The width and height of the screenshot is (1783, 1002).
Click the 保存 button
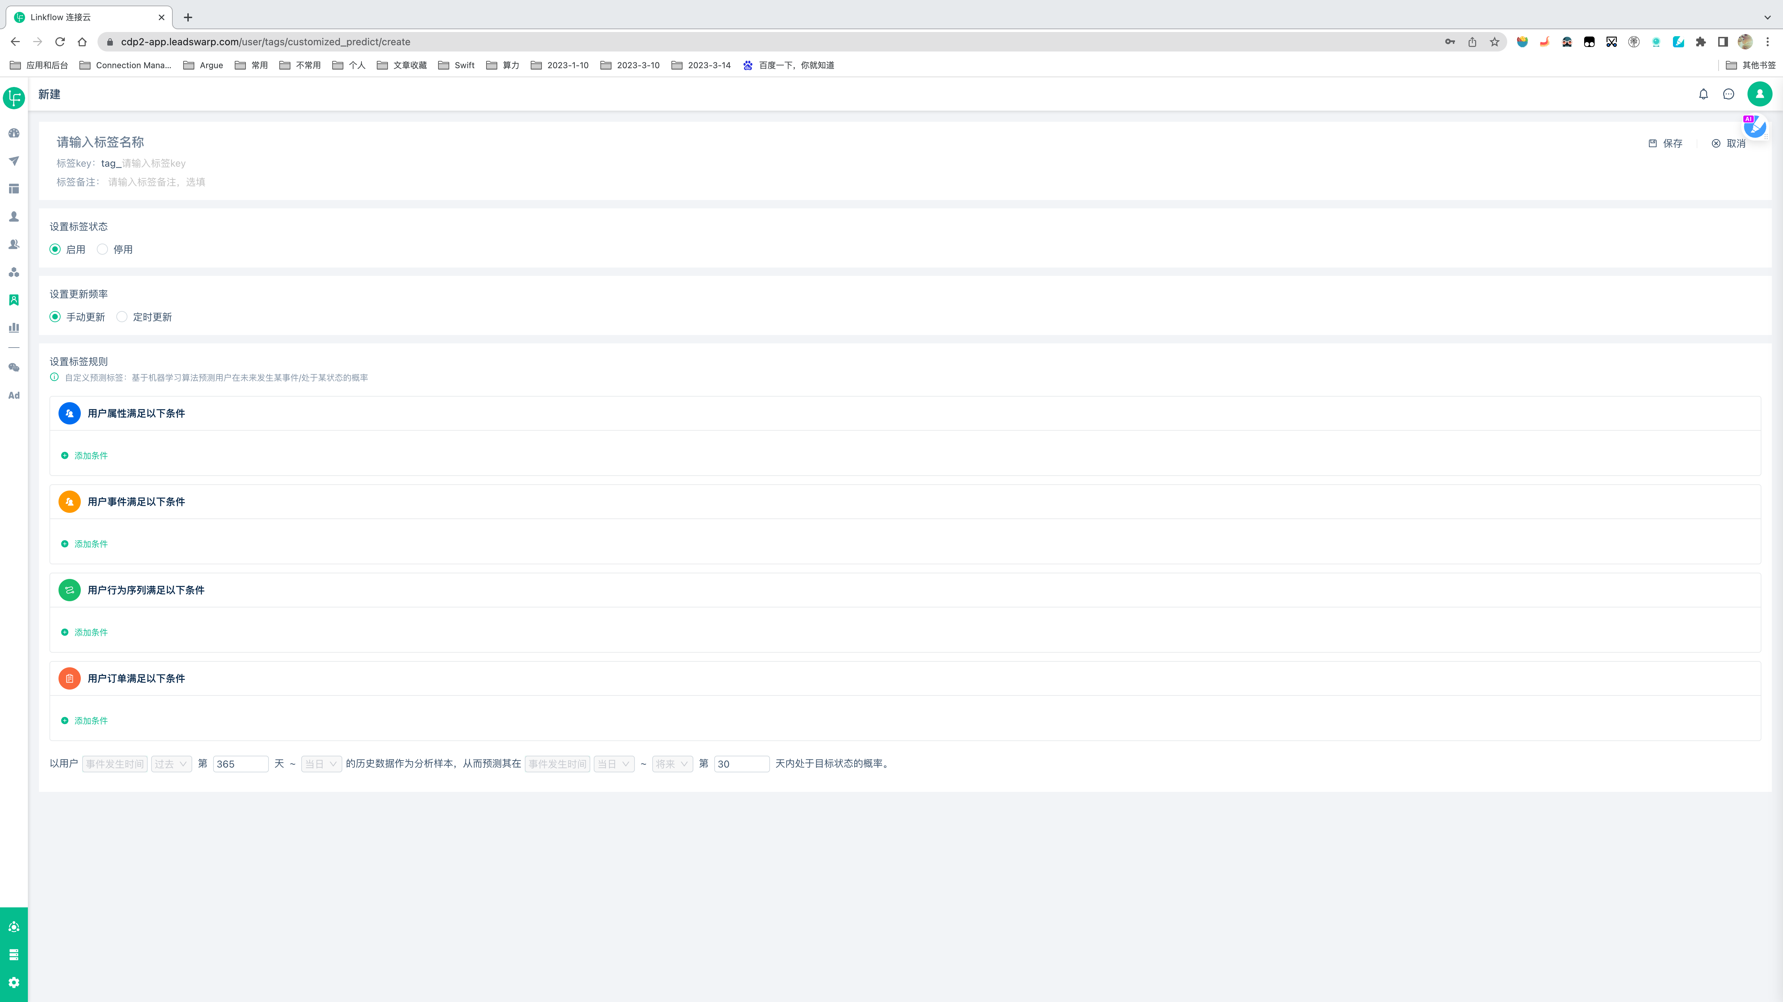[x=1665, y=143]
